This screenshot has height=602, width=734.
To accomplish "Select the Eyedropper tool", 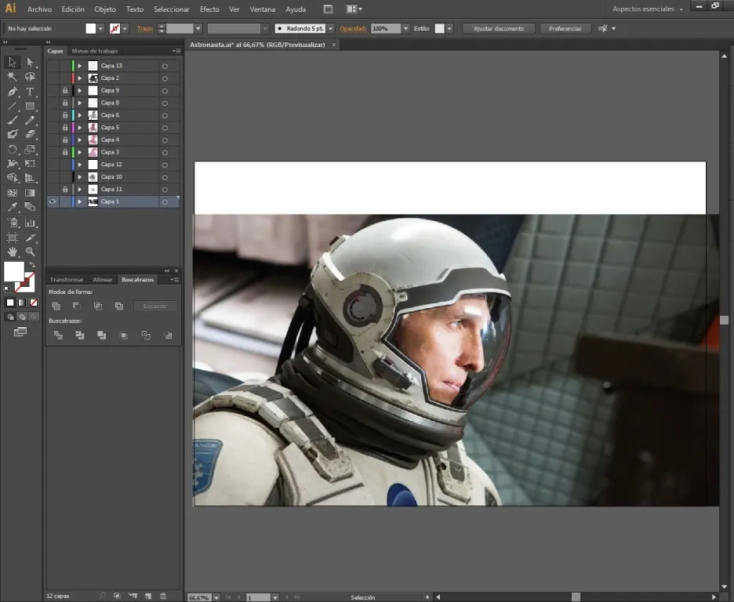I will click(x=13, y=207).
